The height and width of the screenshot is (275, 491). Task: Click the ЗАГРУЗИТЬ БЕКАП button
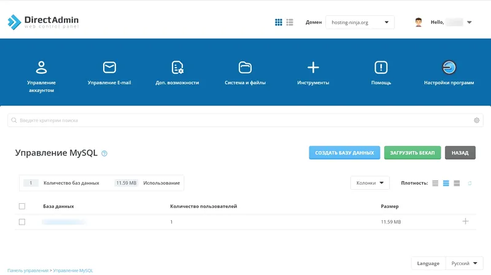click(412, 152)
